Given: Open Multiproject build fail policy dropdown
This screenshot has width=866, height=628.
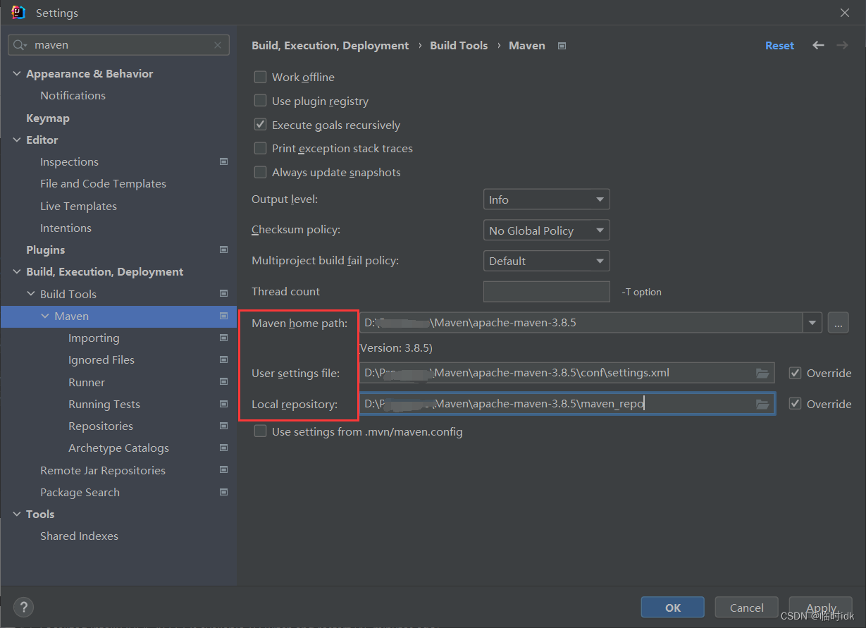Looking at the screenshot, I should coord(546,261).
